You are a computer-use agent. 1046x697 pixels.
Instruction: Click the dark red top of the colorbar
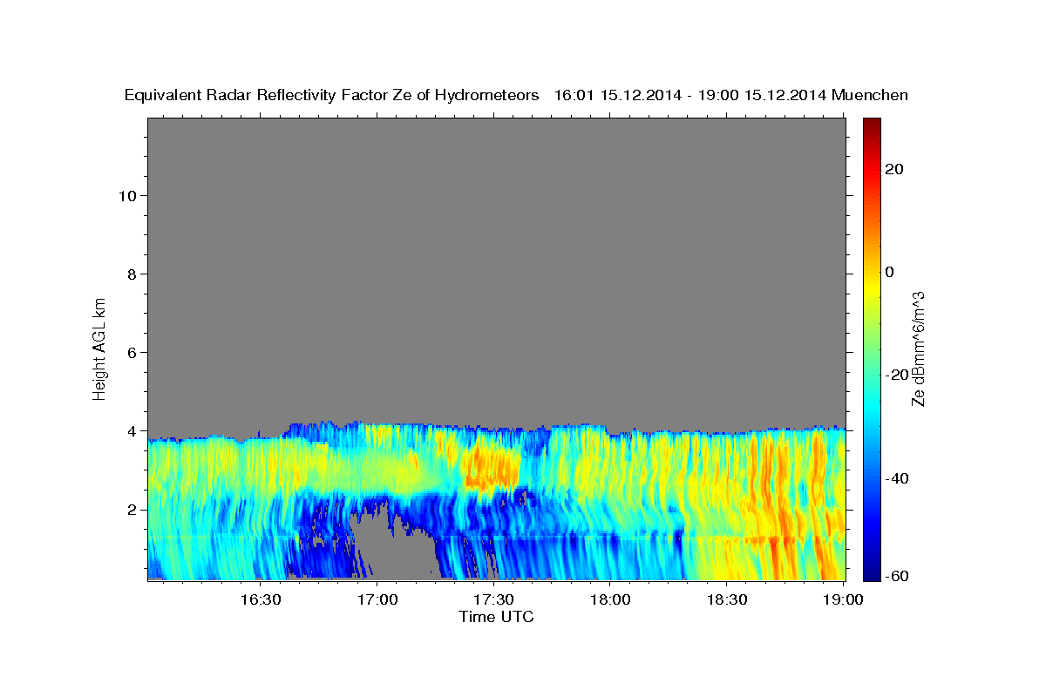(x=871, y=126)
